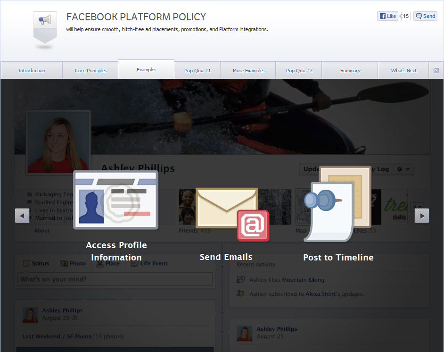Click Friends 439 label
Image resolution: width=444 pixels, height=352 pixels.
pos(195,231)
